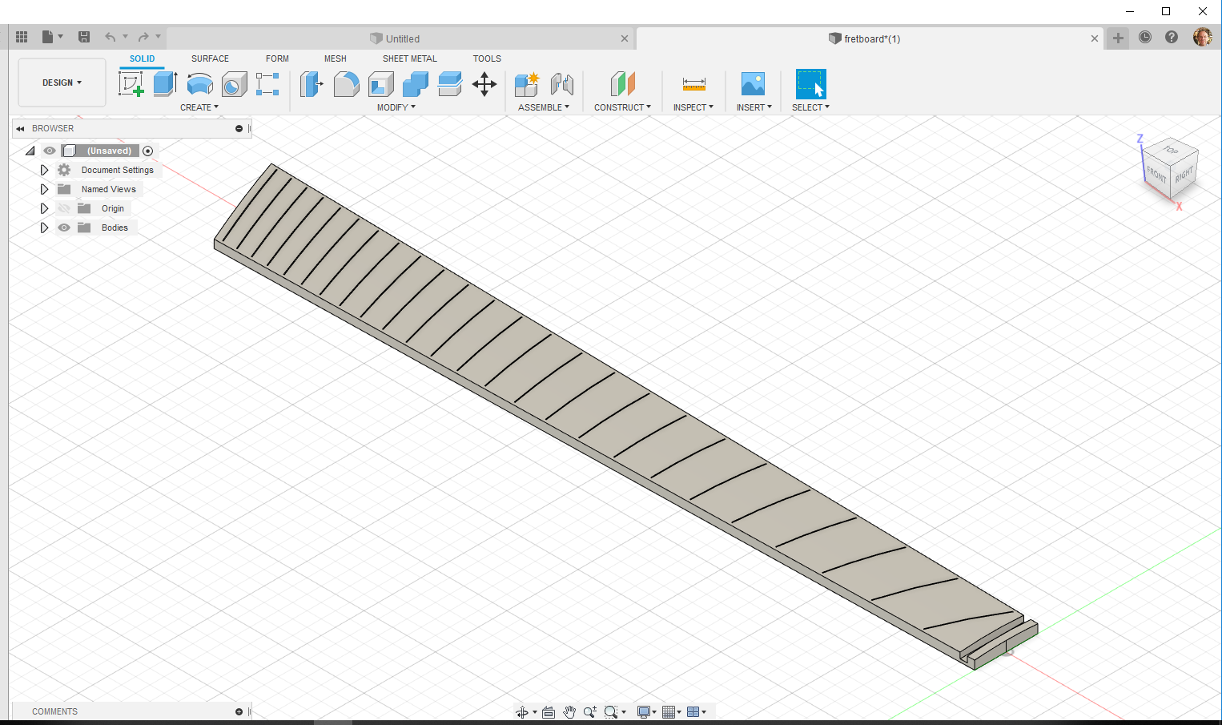Click the Look At tool
The image size is (1222, 725).
(549, 711)
